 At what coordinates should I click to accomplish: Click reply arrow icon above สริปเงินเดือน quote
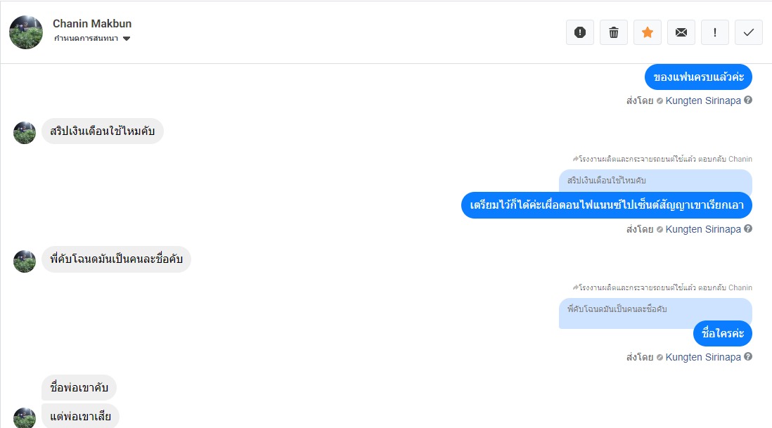tap(575, 160)
